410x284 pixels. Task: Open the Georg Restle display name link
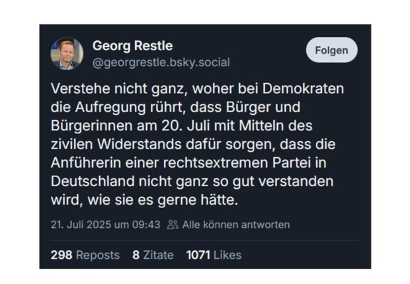[x=132, y=46]
